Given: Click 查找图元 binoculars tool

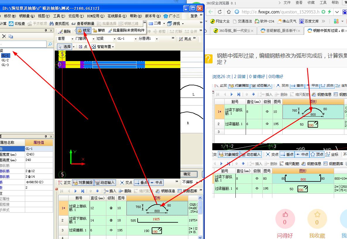Looking at the screenshot, I should pos(59,23).
